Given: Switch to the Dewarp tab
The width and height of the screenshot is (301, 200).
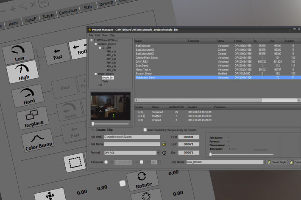Looking at the screenshot, I should point(106,3).
